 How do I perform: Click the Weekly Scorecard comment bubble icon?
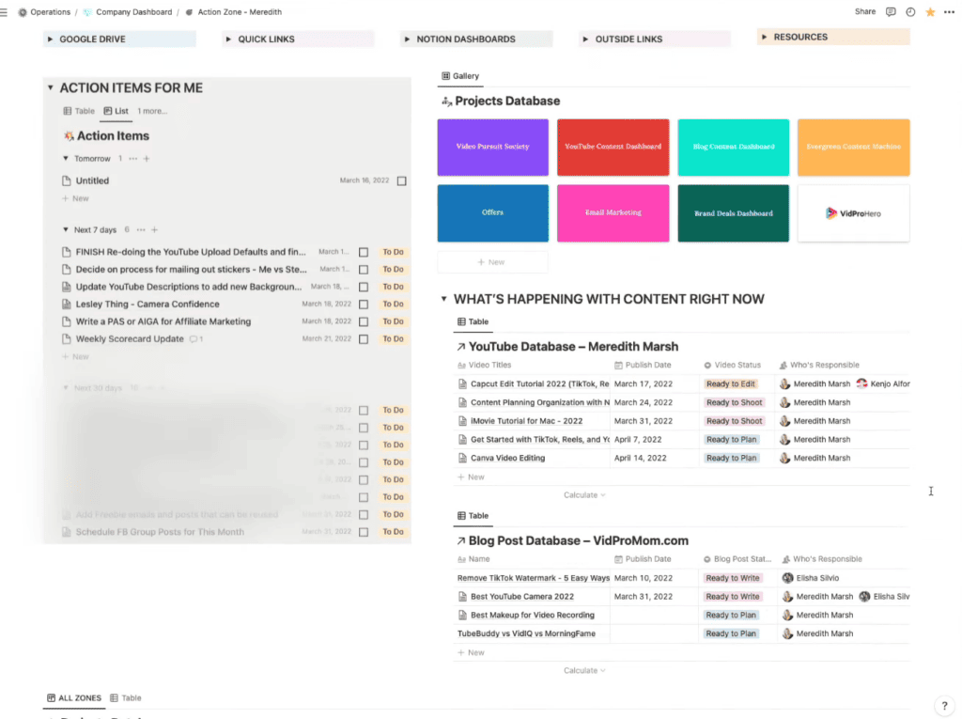[194, 339]
